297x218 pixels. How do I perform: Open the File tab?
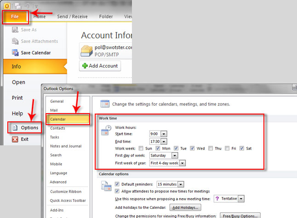point(15,17)
